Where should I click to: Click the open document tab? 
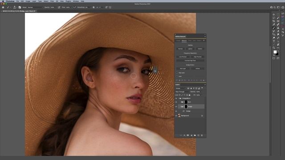[19, 11]
